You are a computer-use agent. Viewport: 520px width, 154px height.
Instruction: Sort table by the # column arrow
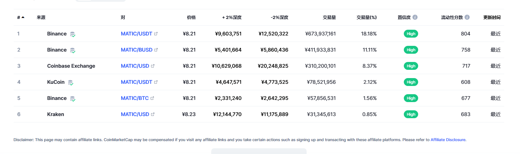pyautogui.click(x=23, y=17)
